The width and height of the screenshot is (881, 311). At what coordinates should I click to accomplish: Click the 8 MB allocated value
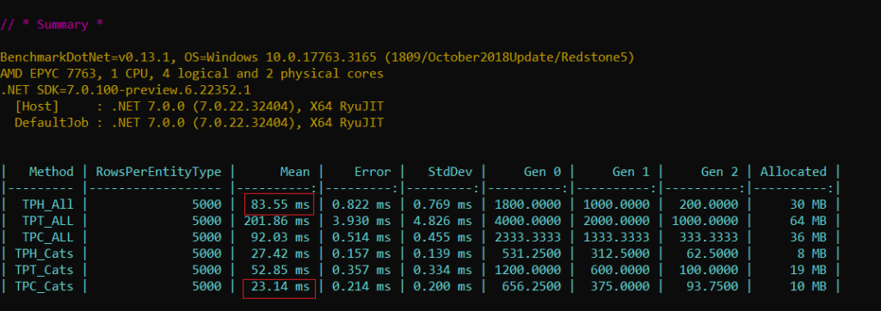tap(812, 253)
